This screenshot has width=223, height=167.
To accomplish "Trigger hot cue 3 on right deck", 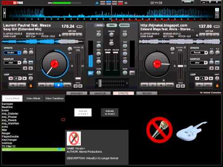I will [216, 35].
